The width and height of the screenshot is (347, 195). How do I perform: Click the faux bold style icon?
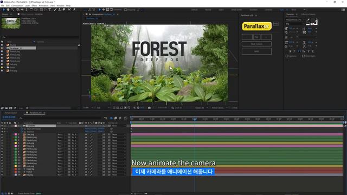(x=290, y=51)
